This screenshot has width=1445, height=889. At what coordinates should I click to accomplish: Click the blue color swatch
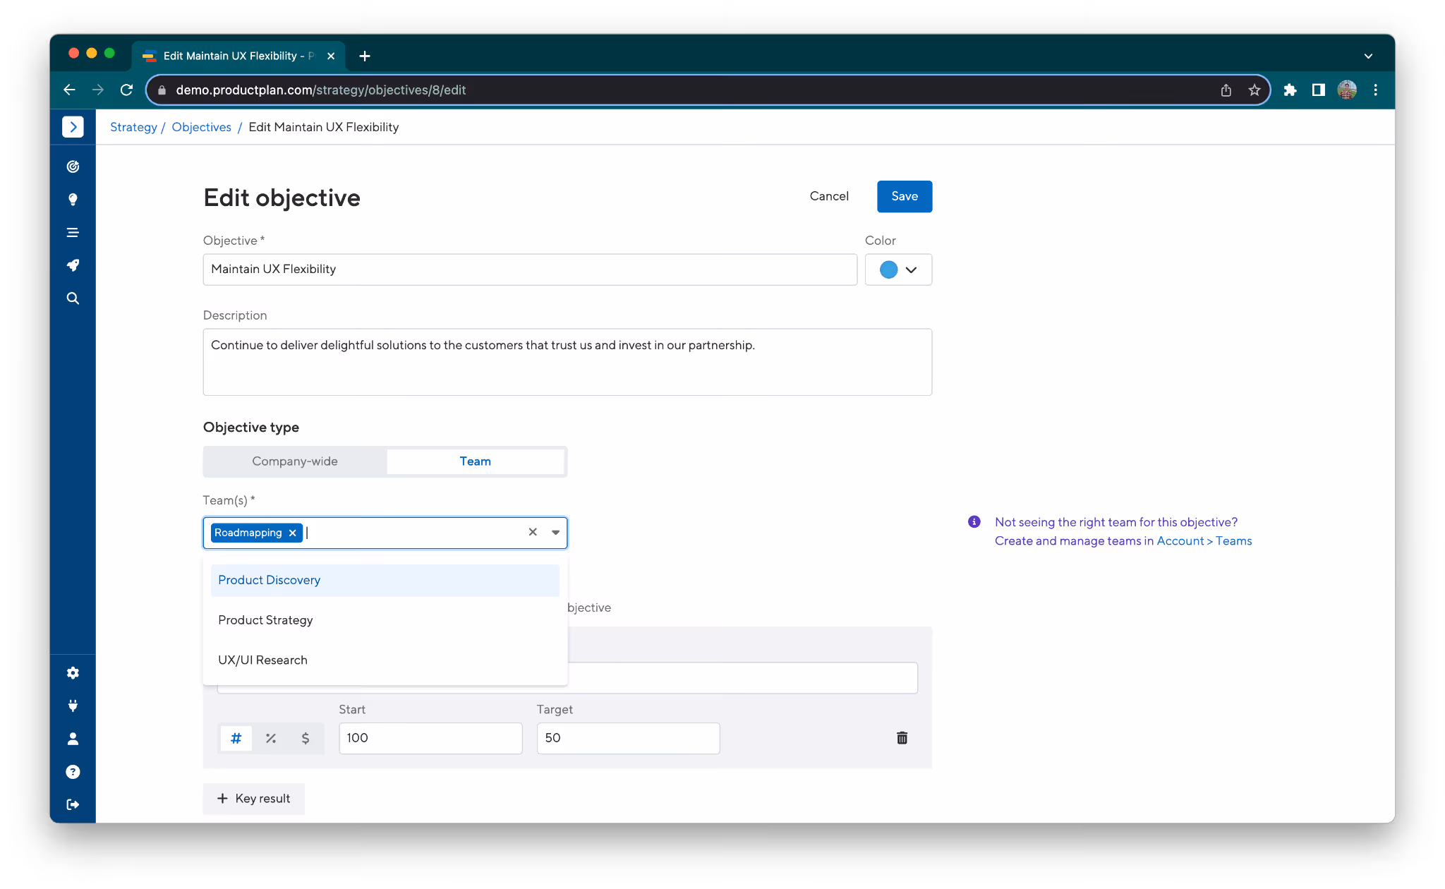point(888,270)
